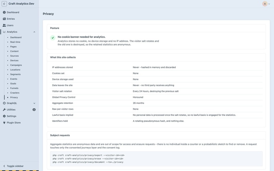Click the Toggle sidebar arrow icon
The width and height of the screenshot is (274, 171).
point(4,166)
